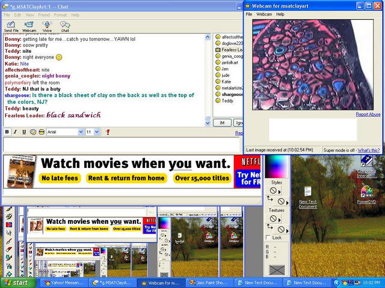Select the Clone Brush tool below the paintbrush

pyautogui.click(x=9, y=217)
